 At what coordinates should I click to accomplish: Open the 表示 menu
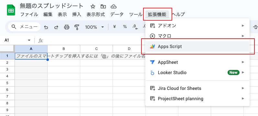tap(62, 15)
